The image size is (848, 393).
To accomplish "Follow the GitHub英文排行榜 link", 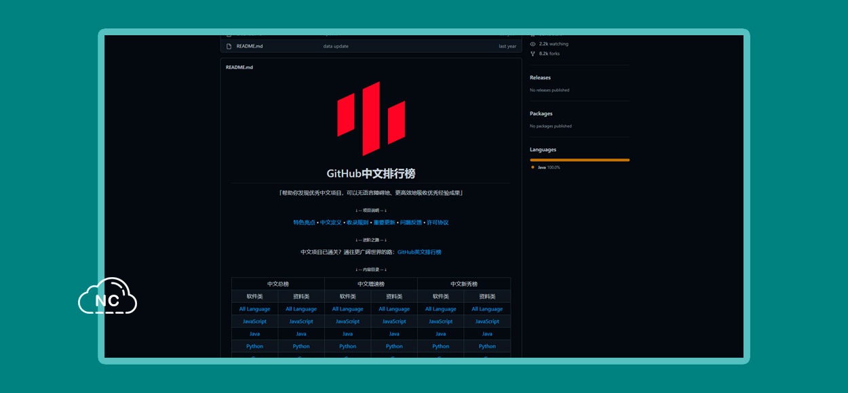I will [x=419, y=252].
